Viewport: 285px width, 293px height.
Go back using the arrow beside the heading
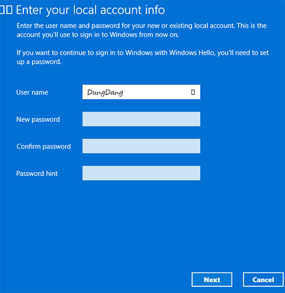(6, 10)
